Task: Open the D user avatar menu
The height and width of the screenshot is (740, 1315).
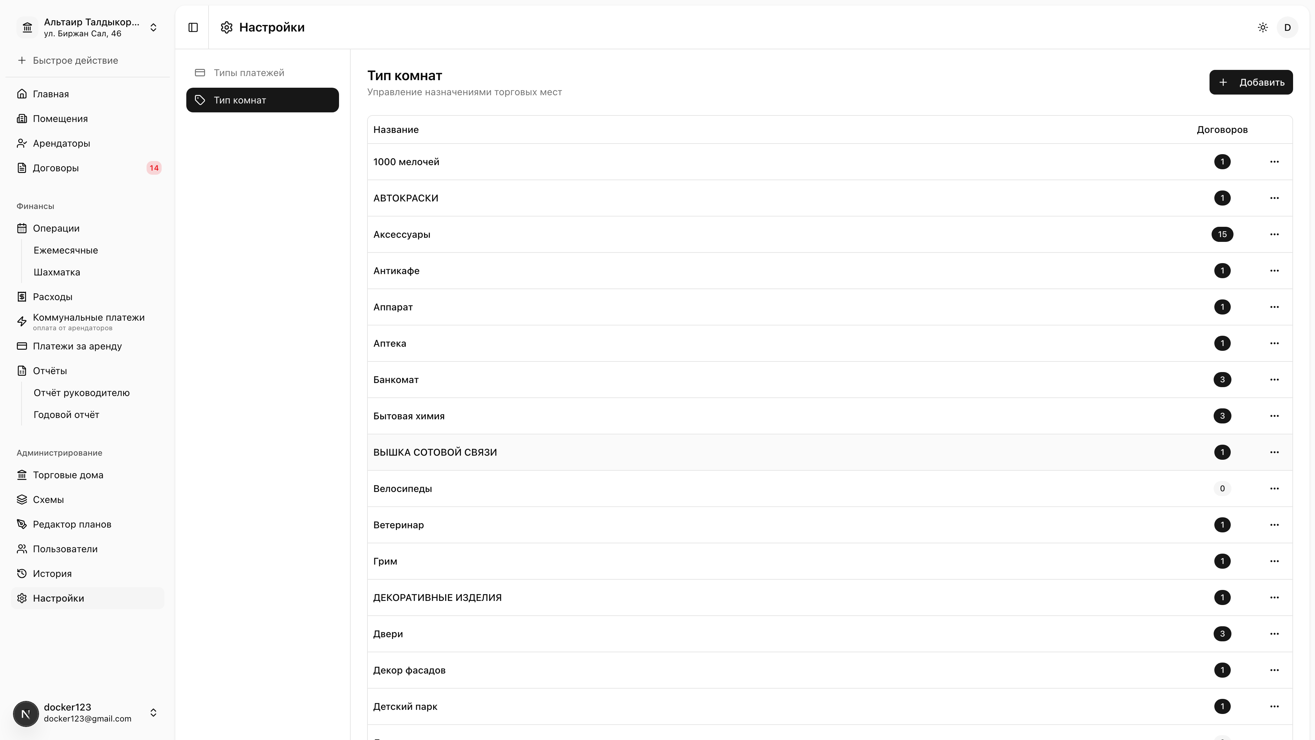Action: click(1288, 27)
